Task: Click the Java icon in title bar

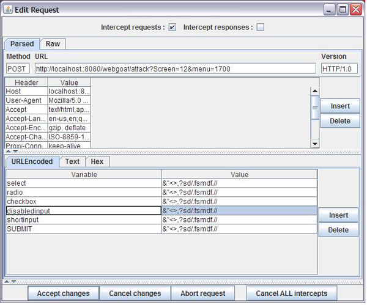Action: coord(7,9)
